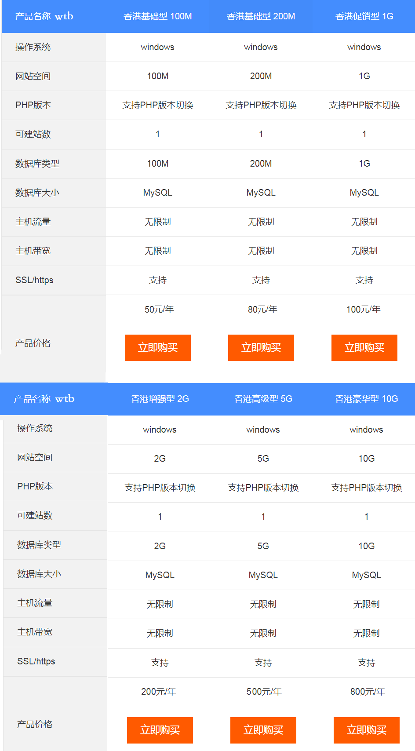Click the 50元/年 price text
This screenshot has height=751, width=415.
tap(159, 310)
